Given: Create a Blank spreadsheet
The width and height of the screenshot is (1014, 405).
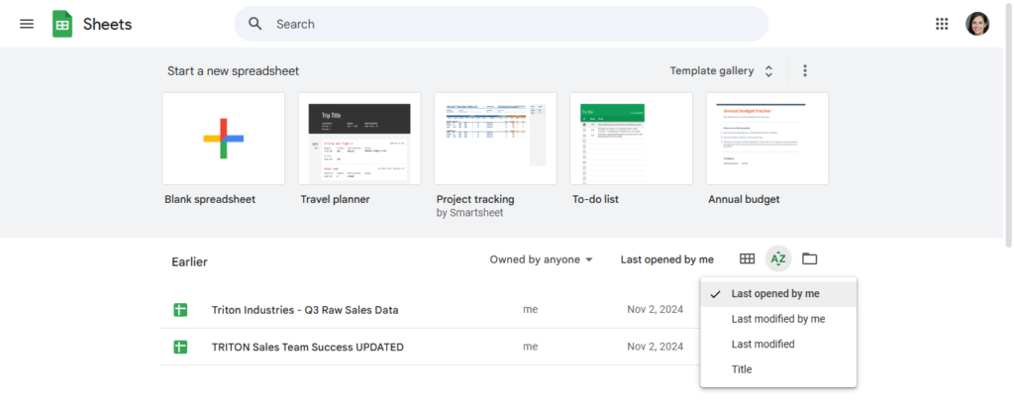Looking at the screenshot, I should (x=223, y=139).
